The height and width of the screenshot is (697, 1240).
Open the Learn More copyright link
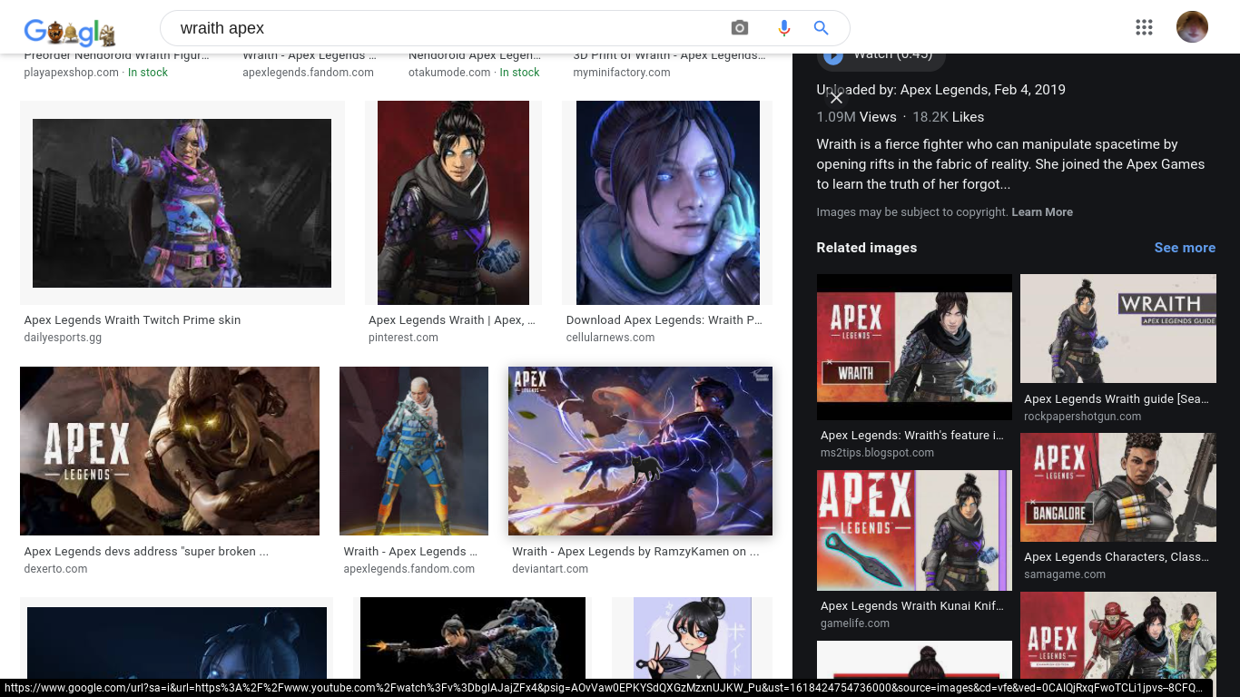pyautogui.click(x=1042, y=212)
